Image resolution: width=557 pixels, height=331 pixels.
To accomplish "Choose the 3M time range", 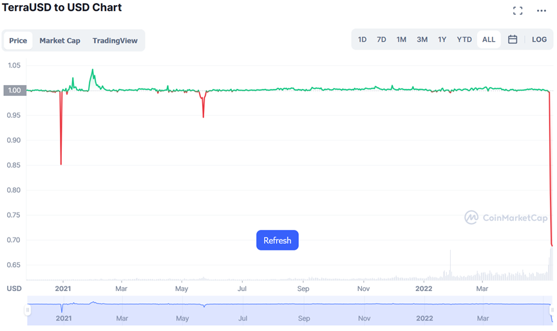I will (422, 39).
